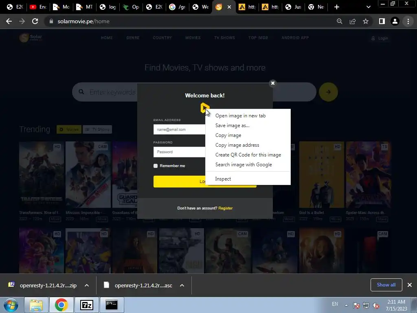The height and width of the screenshot is (313, 417).
Task: Click the Password input field
Action: point(179,152)
